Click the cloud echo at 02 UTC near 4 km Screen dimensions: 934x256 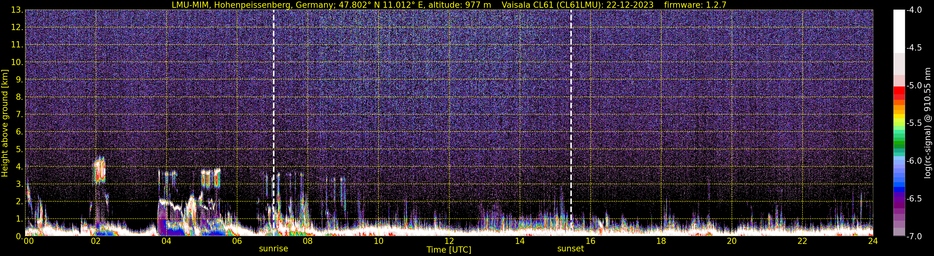point(99,170)
